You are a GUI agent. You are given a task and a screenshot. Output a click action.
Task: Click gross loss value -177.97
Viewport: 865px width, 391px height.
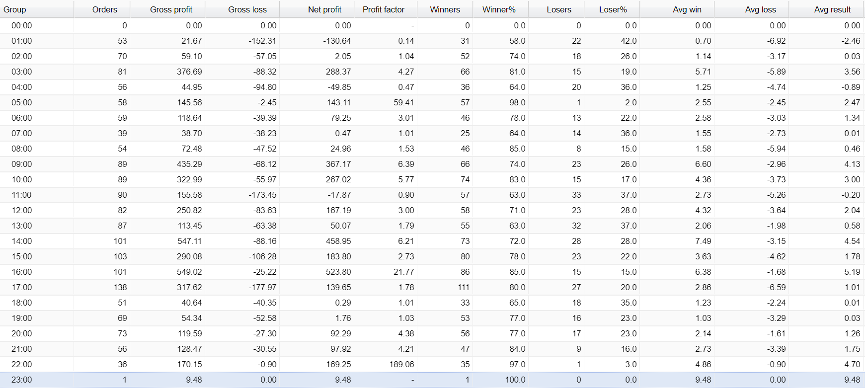[x=262, y=287]
